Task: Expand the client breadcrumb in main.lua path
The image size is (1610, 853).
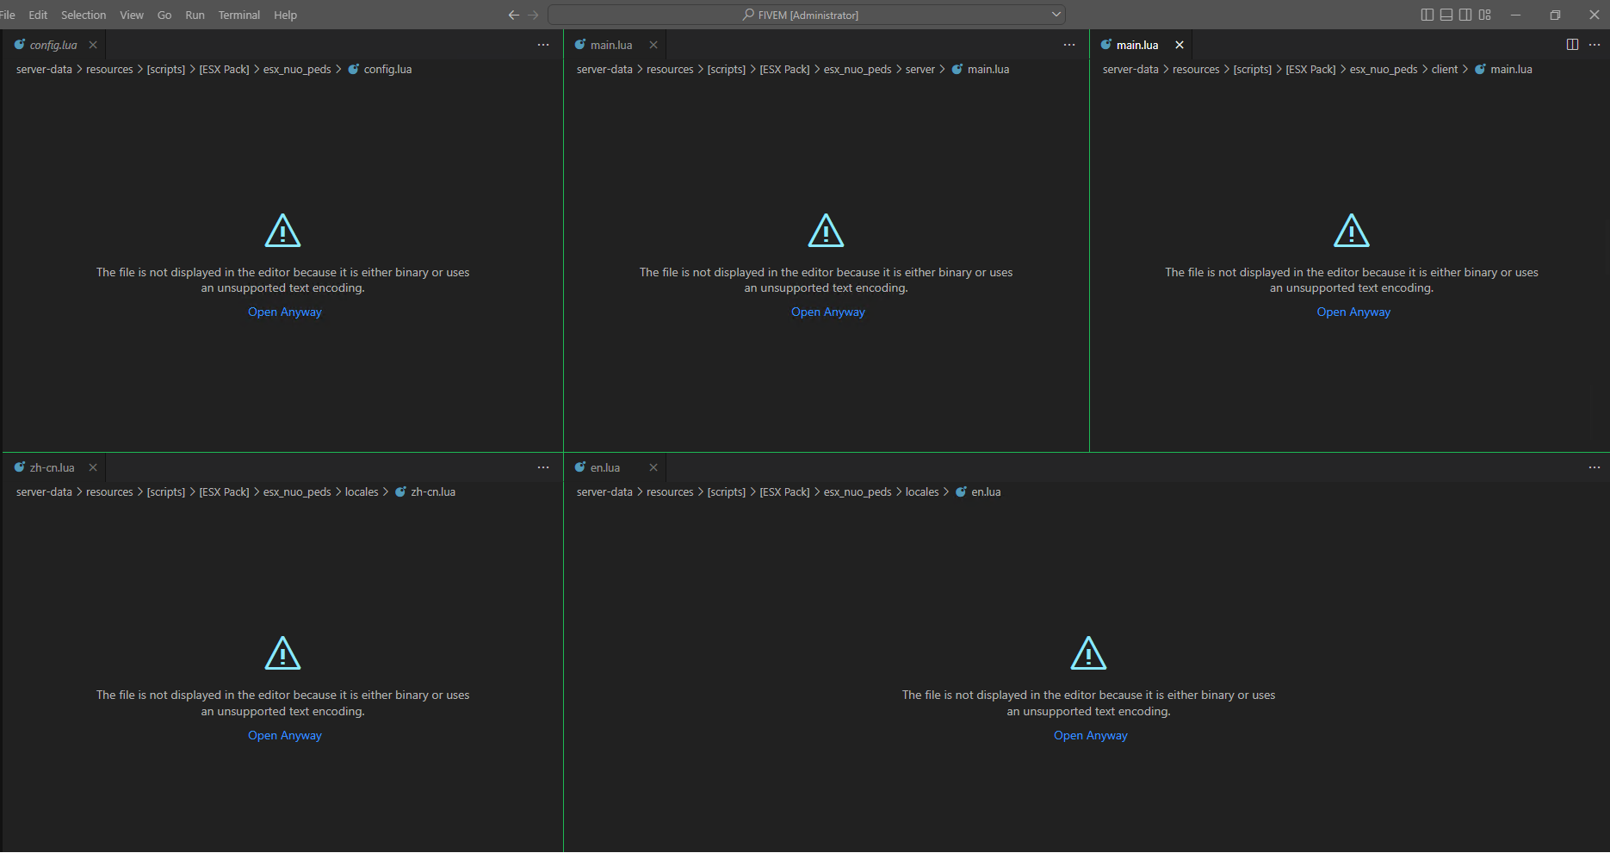Action: pos(1444,70)
